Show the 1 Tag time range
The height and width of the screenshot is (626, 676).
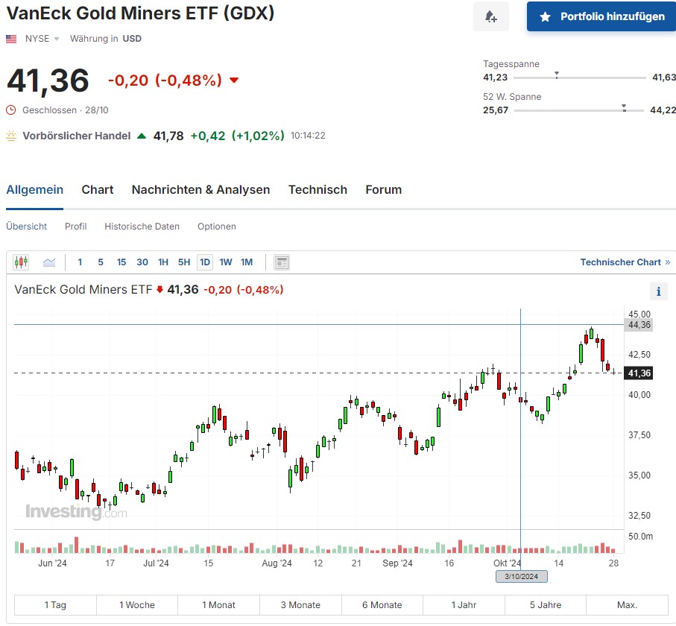click(x=55, y=605)
